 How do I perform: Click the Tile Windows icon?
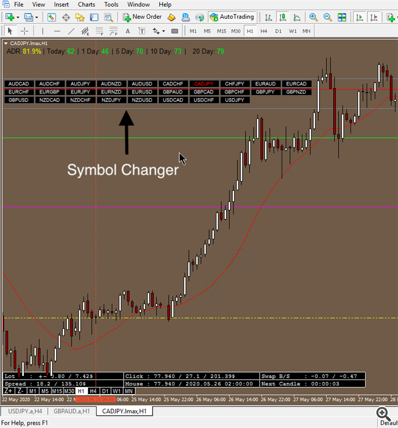point(342,17)
